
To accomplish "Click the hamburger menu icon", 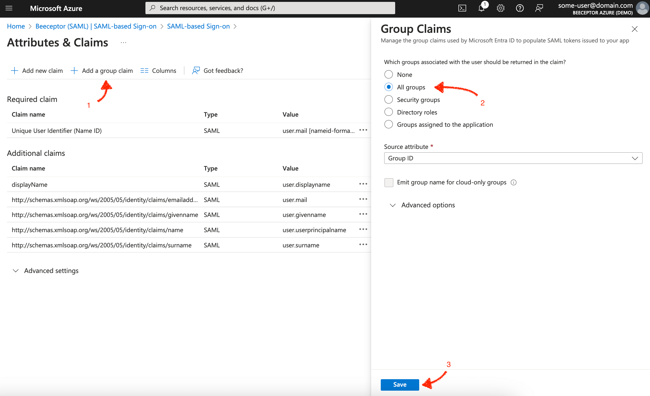I will [9, 8].
